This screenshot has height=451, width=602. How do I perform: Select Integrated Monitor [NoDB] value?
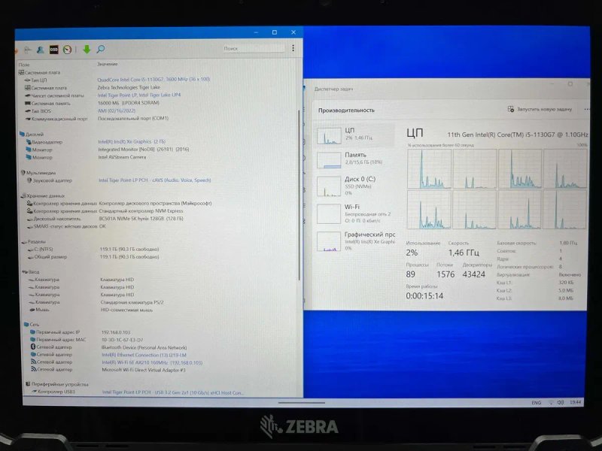click(x=144, y=149)
